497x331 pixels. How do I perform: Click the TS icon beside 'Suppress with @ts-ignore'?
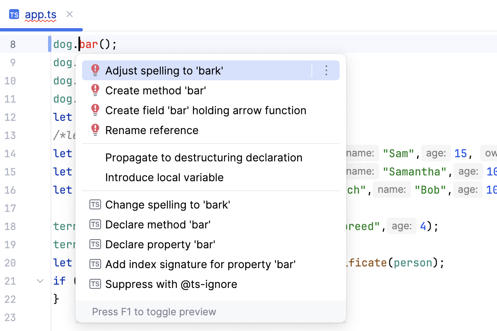coord(95,284)
